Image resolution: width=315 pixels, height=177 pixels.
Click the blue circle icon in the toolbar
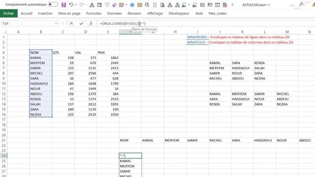[132, 5]
